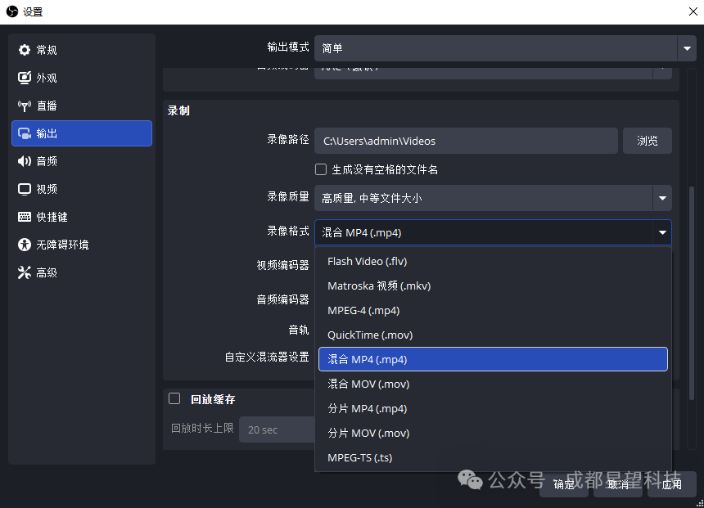The height and width of the screenshot is (508, 704).
Task: Click the 录像质量 dropdown arrow
Action: [662, 198]
